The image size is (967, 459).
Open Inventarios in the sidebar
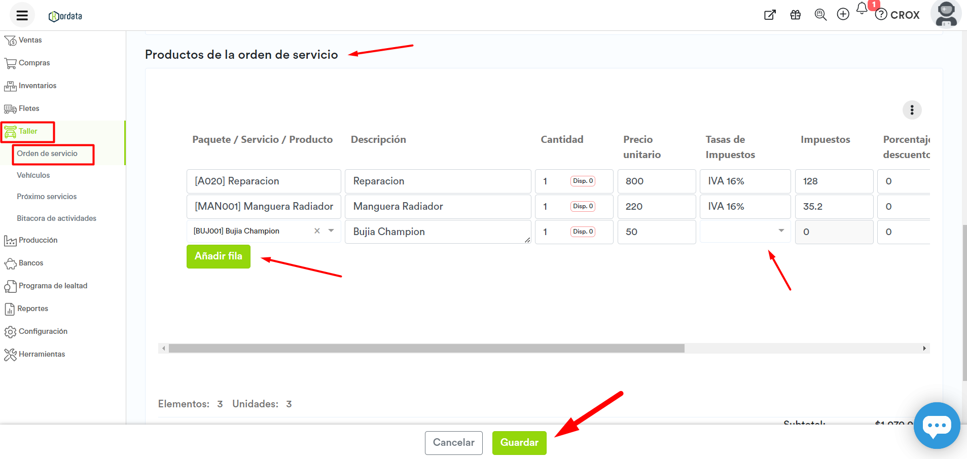(x=38, y=86)
